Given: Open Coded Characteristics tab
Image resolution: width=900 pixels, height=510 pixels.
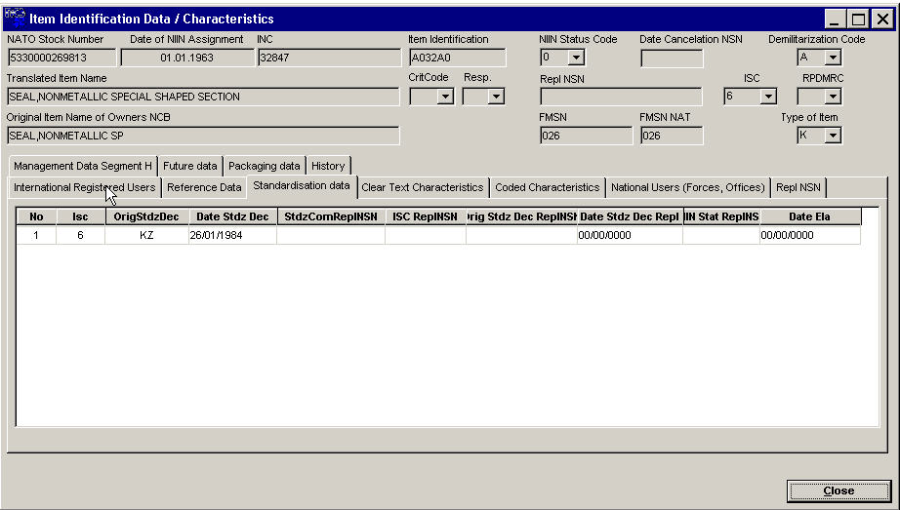Looking at the screenshot, I should [547, 187].
